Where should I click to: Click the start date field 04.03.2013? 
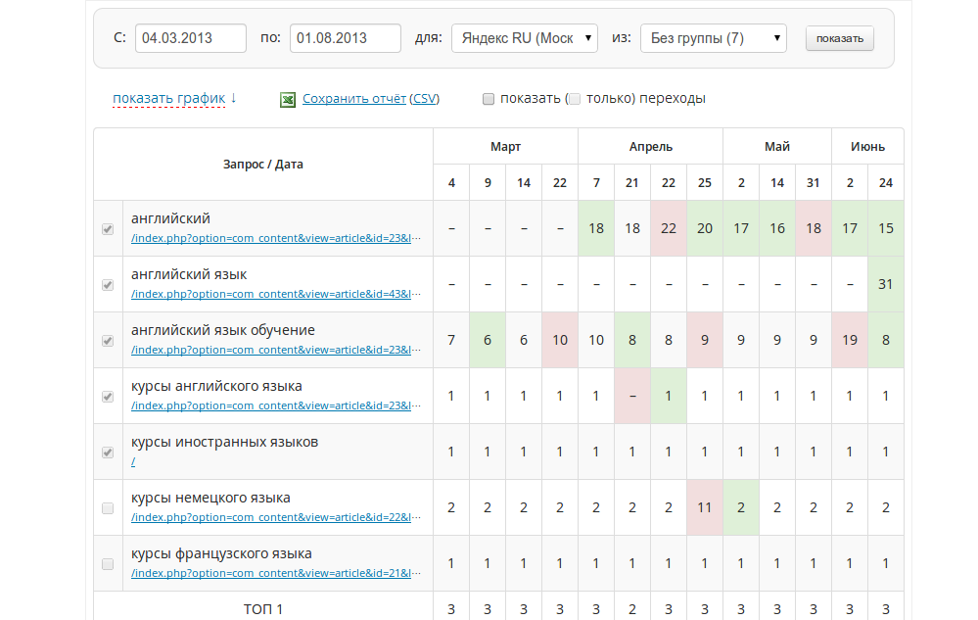click(x=191, y=38)
